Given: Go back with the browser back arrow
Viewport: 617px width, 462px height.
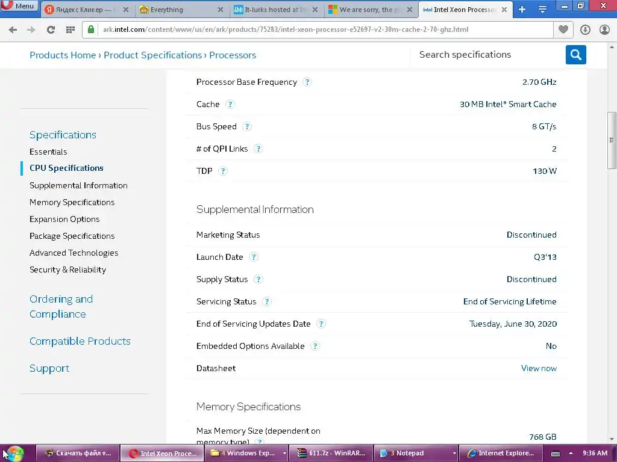Looking at the screenshot, I should (x=13, y=29).
